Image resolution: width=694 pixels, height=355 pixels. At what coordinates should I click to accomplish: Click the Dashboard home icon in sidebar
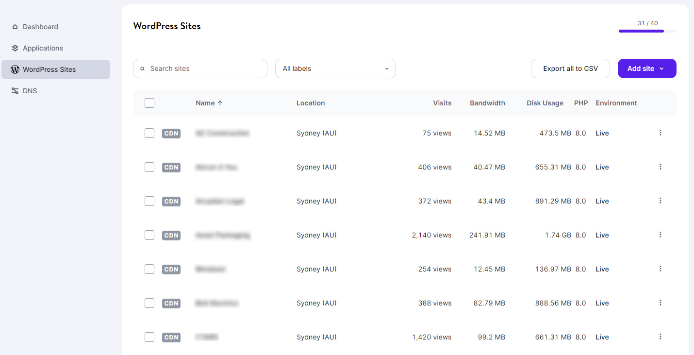(x=15, y=27)
